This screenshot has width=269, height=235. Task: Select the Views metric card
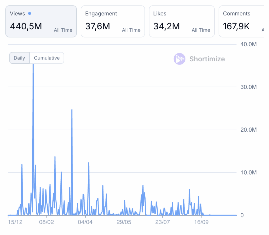click(41, 22)
